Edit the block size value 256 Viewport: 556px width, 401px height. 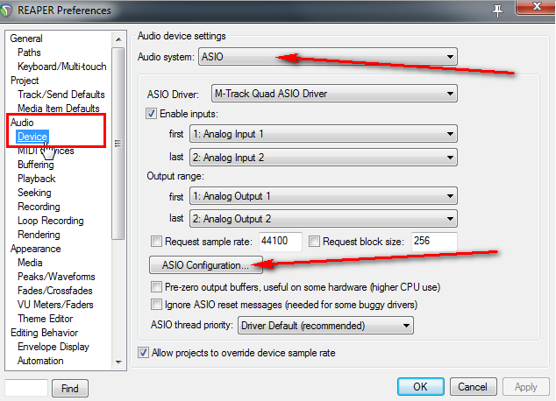(x=434, y=242)
